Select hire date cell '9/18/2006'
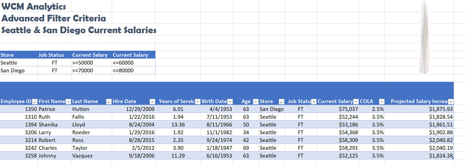This screenshot has height=165, width=466. pyautogui.click(x=133, y=156)
